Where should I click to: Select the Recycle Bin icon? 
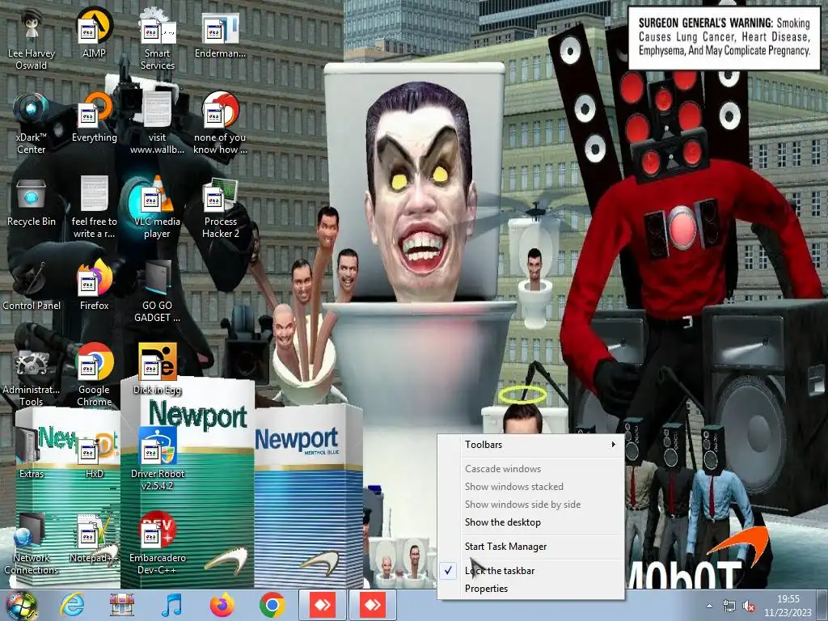pos(32,201)
